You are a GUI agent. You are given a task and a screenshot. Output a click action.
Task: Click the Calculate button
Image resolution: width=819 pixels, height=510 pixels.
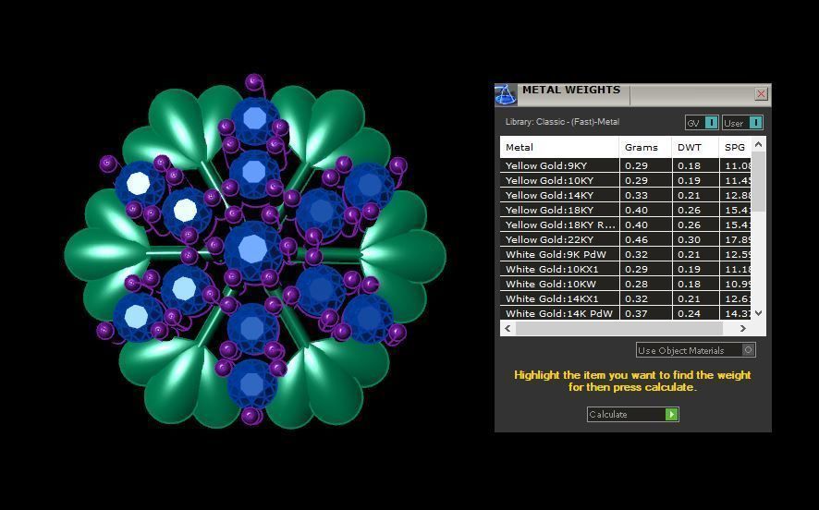click(x=632, y=415)
